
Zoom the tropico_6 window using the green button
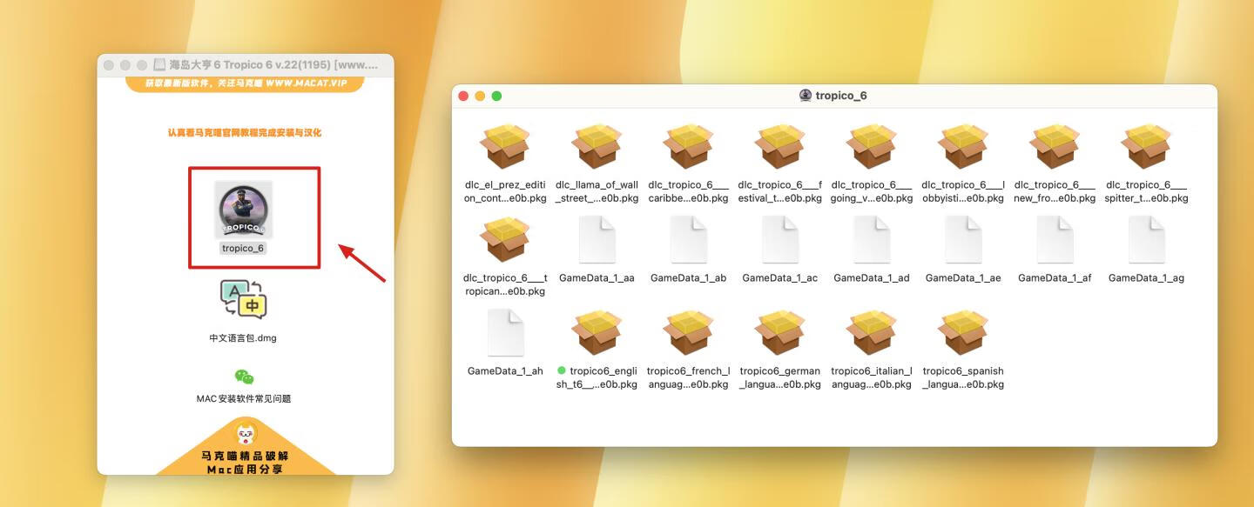pos(496,96)
